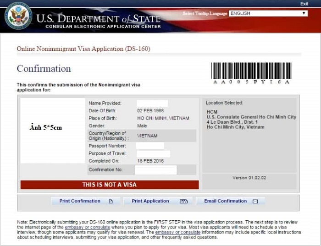Screen dimensions: 321x246
Task: Click the Email Confirmation button
Action: pyautogui.click(x=231, y=201)
